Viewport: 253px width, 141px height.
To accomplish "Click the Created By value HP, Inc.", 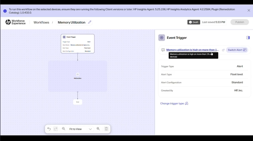I will (239, 90).
